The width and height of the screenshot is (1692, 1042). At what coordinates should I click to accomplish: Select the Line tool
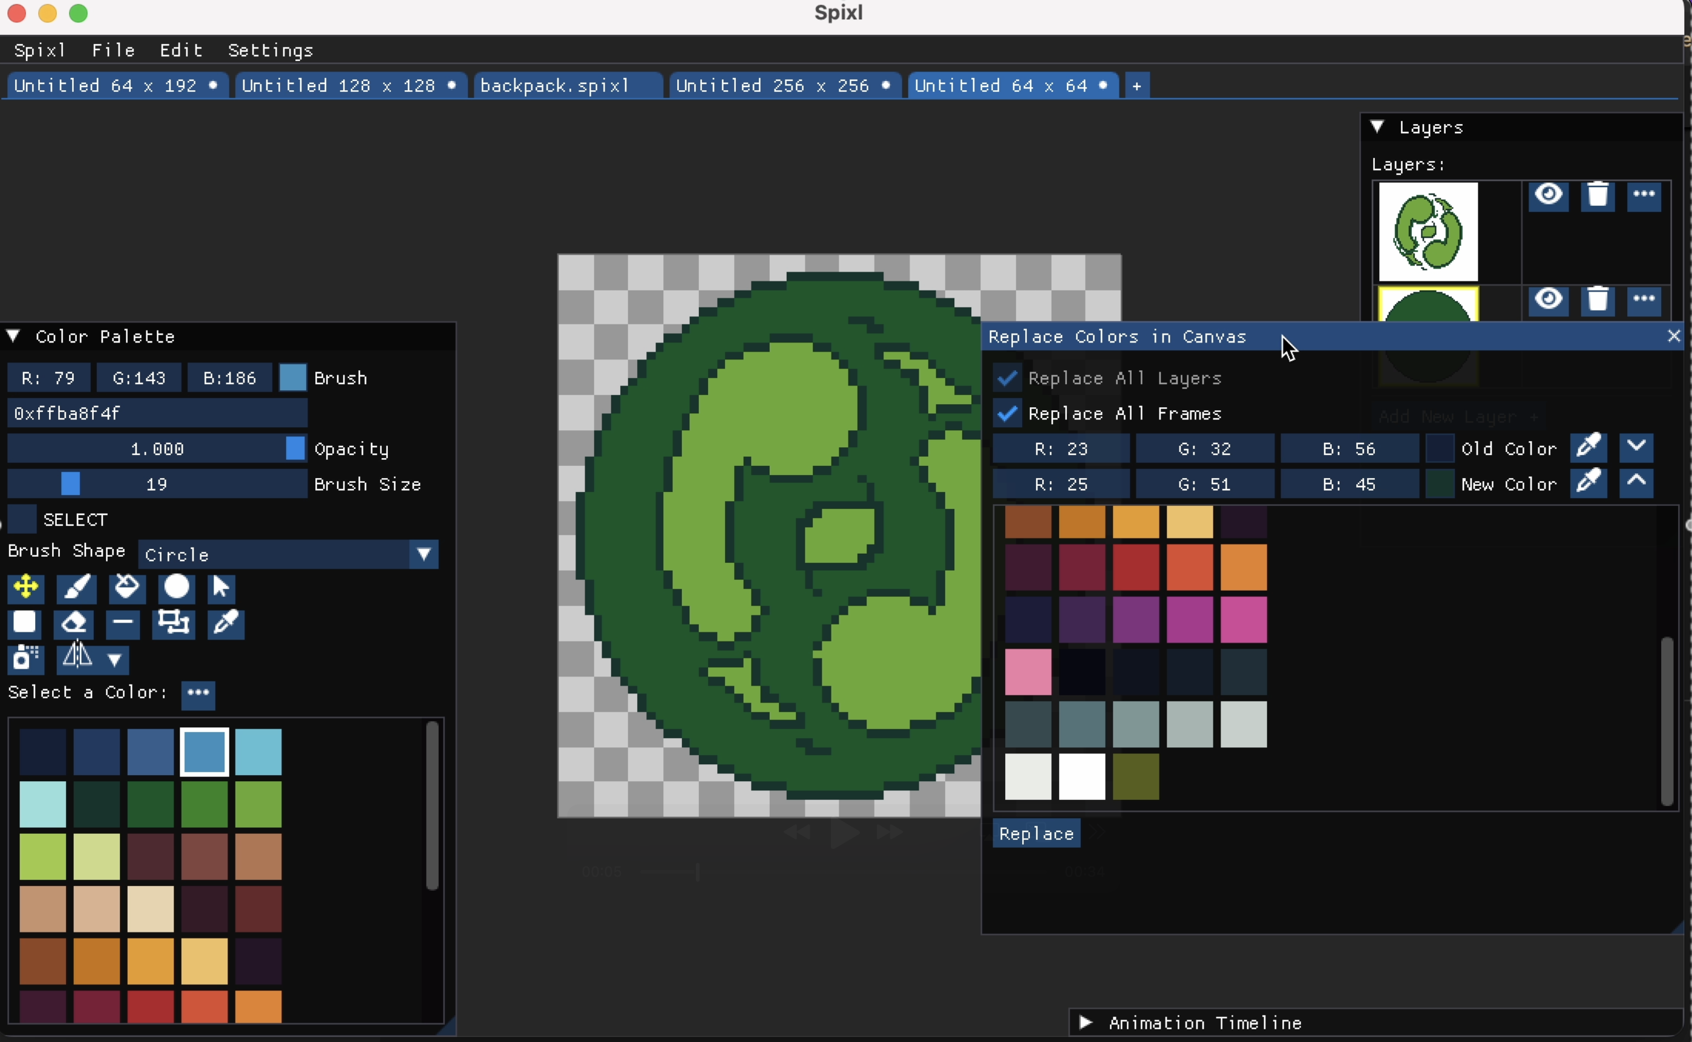[x=123, y=623]
